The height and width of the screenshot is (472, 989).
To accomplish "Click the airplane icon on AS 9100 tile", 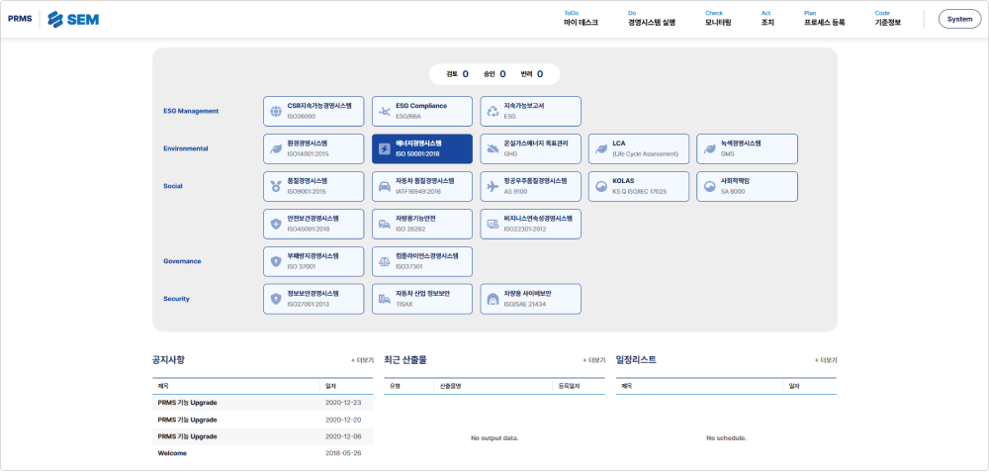I will pos(493,187).
